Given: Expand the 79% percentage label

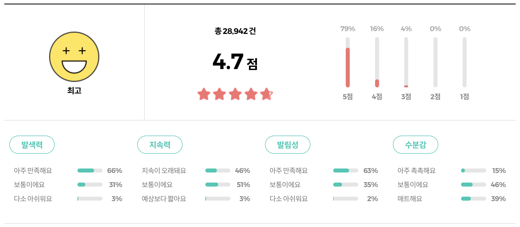Looking at the screenshot, I should pyautogui.click(x=347, y=29).
